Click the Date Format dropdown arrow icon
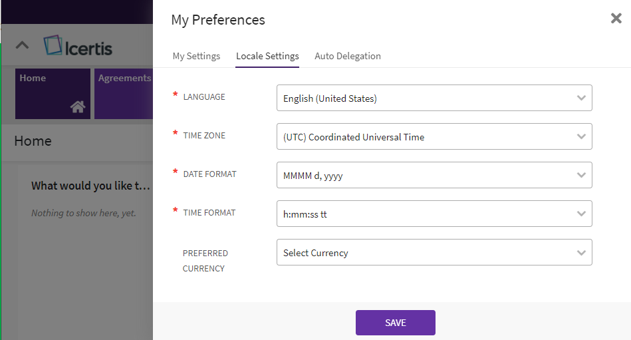The height and width of the screenshot is (340, 631). [x=581, y=176]
